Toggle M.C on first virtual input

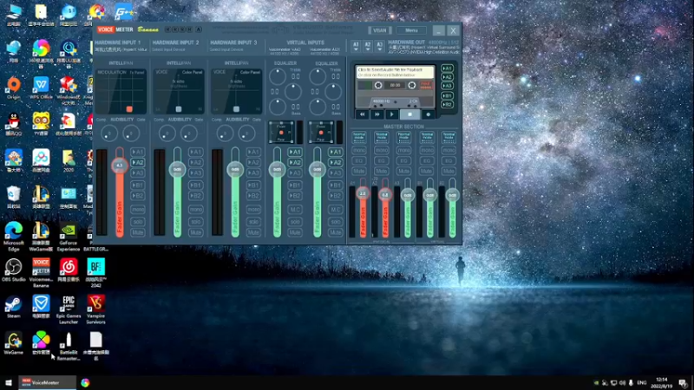pyautogui.click(x=295, y=209)
